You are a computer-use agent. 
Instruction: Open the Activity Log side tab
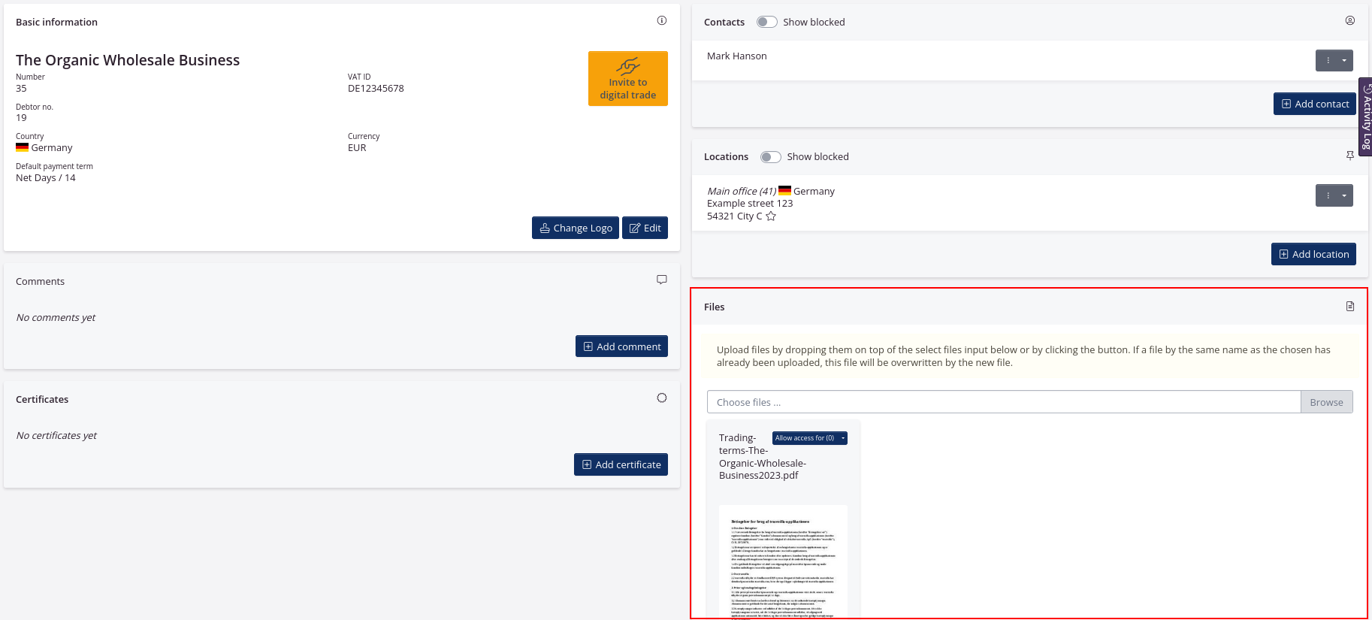pyautogui.click(x=1365, y=116)
